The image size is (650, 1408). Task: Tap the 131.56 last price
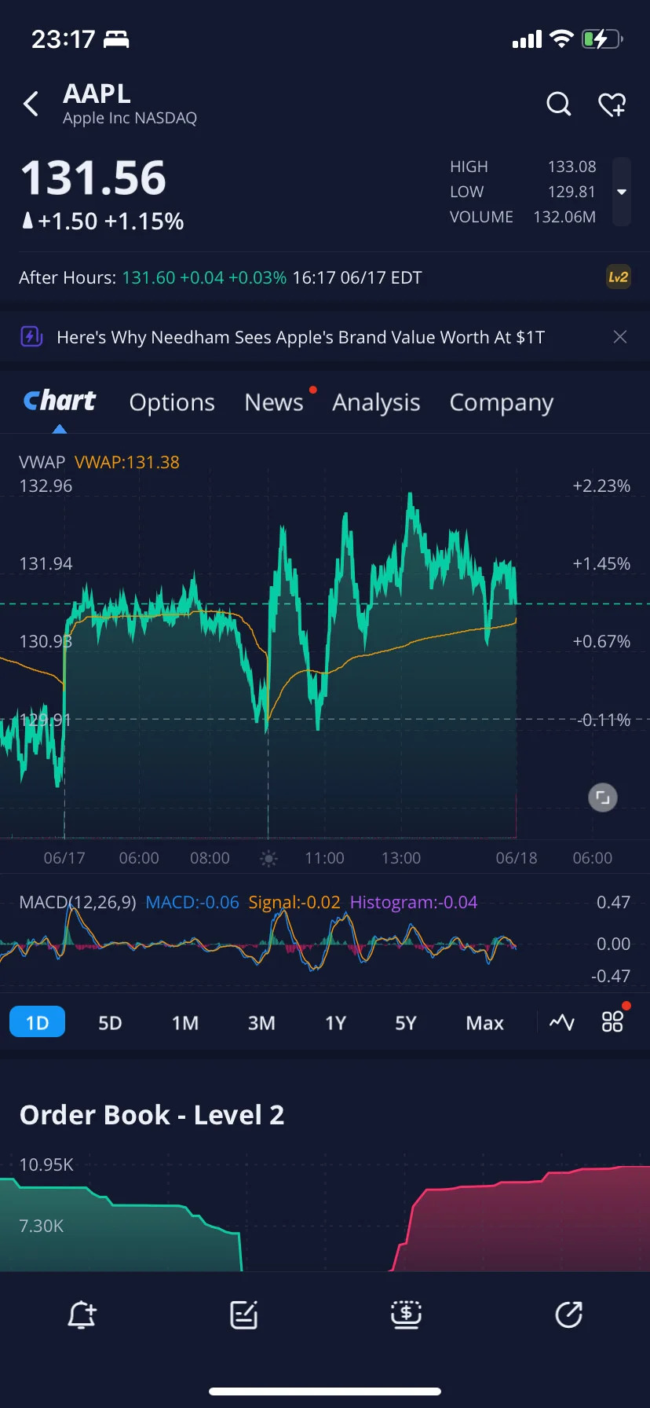coord(93,178)
